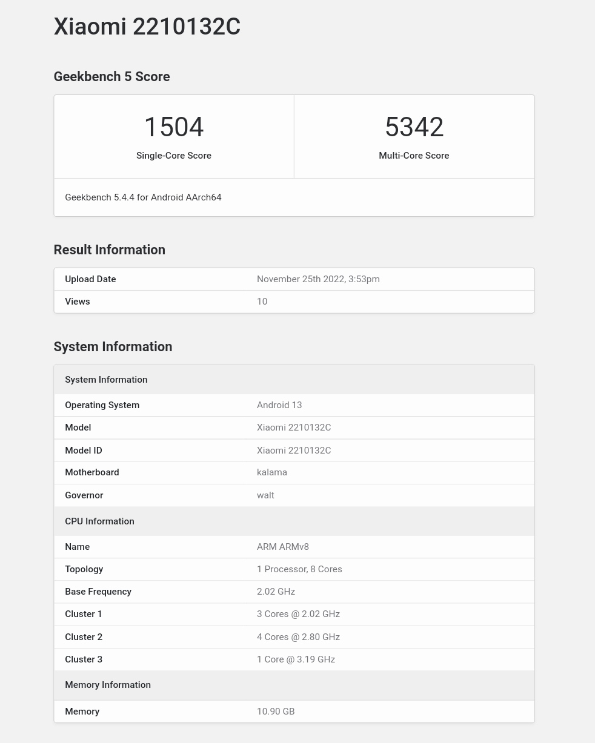Screen dimensions: 595x743
Task: Click the System Information table header row
Action: coord(294,380)
